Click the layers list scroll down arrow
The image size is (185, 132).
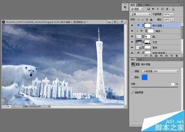click(182, 52)
